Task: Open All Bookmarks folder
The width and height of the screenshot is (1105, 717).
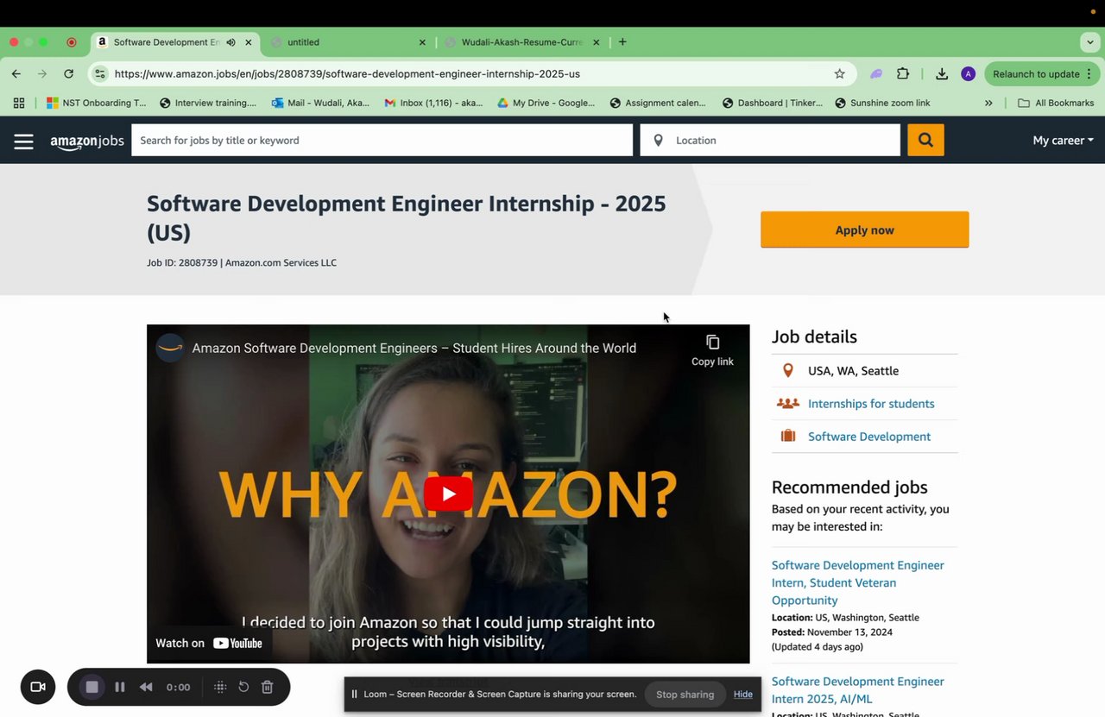Action: 1056,103
